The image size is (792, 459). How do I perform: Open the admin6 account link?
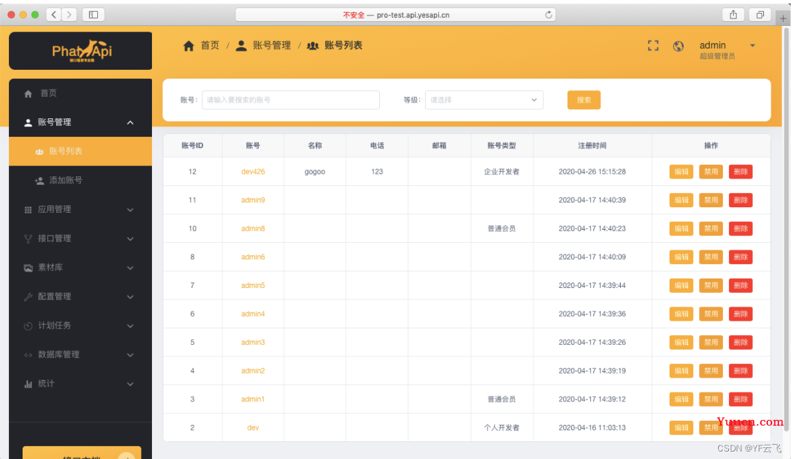point(253,257)
